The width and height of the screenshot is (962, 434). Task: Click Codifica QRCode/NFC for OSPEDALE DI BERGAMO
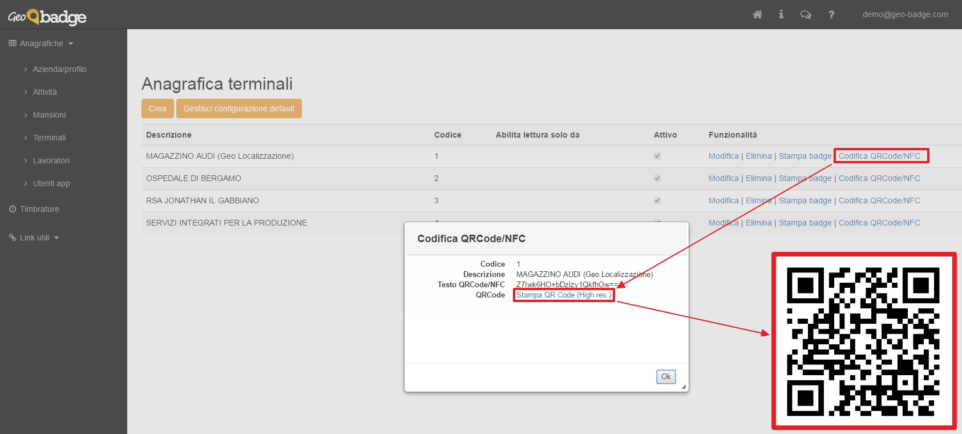[879, 178]
